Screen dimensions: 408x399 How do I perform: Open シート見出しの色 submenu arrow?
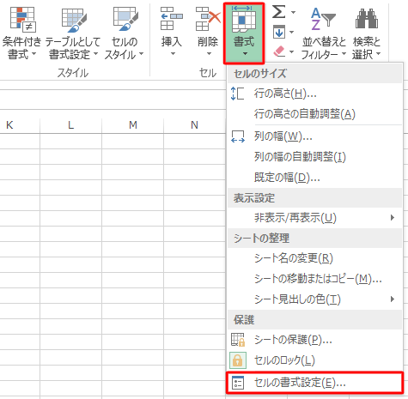pos(393,299)
